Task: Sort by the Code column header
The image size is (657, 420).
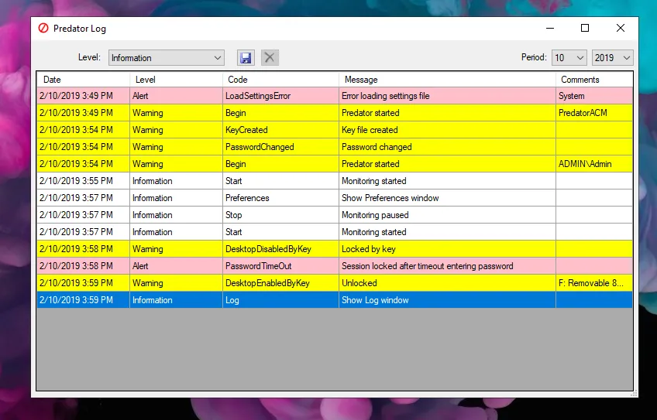Action: click(x=280, y=80)
